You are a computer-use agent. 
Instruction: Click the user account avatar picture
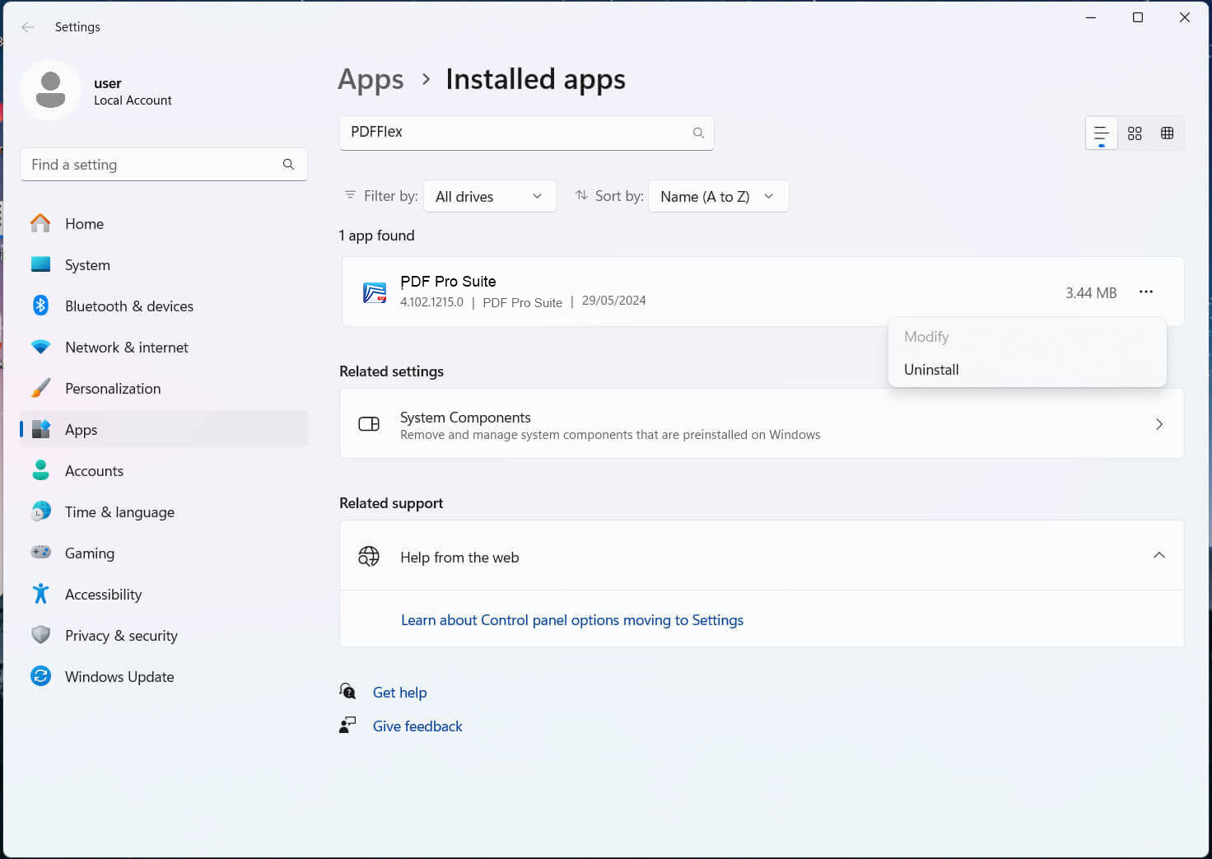click(51, 90)
